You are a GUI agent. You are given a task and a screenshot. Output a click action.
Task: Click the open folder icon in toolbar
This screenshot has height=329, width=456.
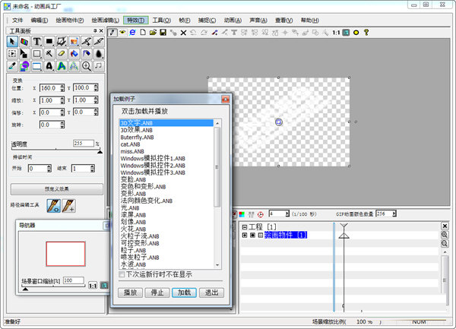154,33
